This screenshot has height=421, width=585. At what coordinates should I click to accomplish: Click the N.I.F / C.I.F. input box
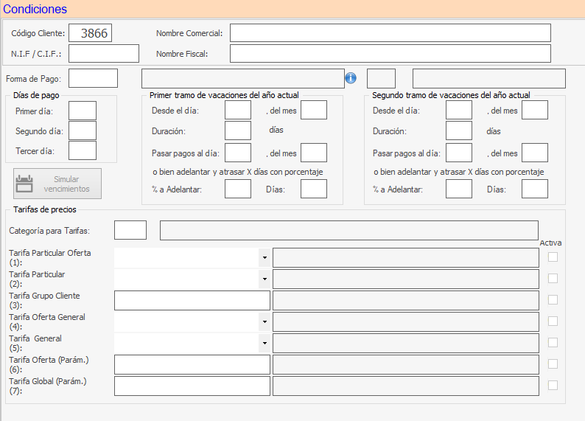point(103,54)
